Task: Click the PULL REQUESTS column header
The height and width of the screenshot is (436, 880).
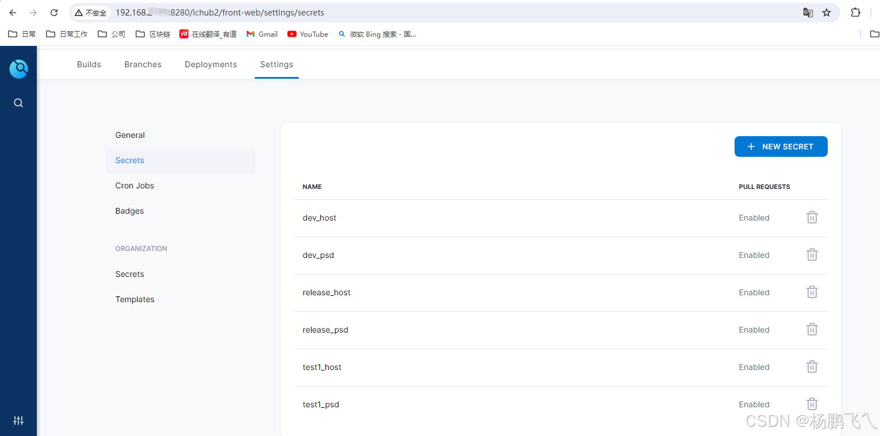Action: point(764,187)
